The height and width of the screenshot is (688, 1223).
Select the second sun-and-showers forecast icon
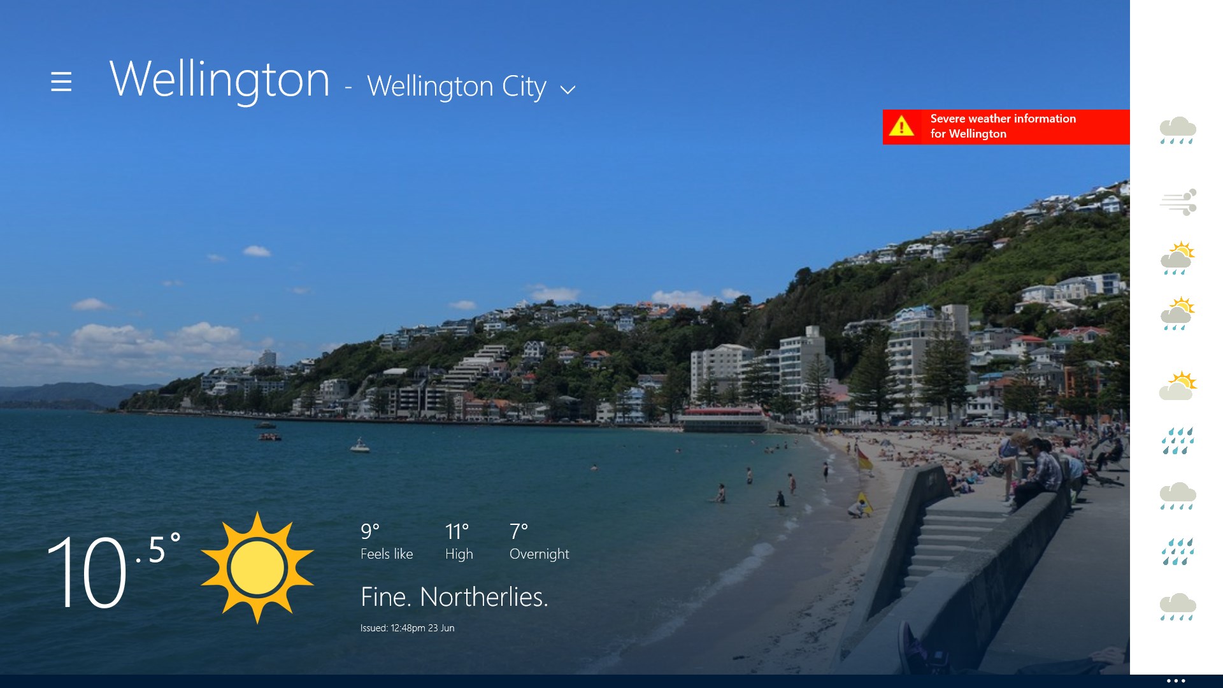pyautogui.click(x=1177, y=313)
